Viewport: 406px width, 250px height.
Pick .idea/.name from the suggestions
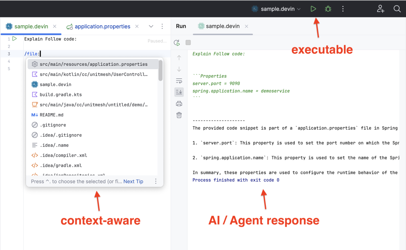93,145
